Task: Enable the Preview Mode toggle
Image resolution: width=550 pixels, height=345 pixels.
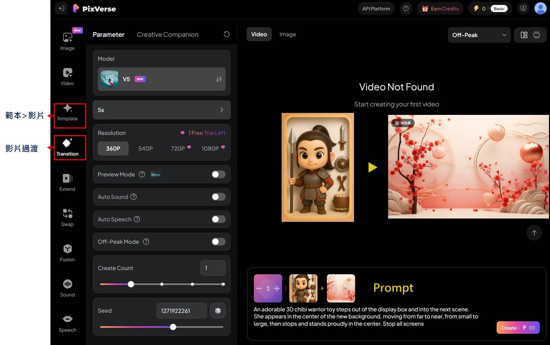Action: tap(218, 174)
